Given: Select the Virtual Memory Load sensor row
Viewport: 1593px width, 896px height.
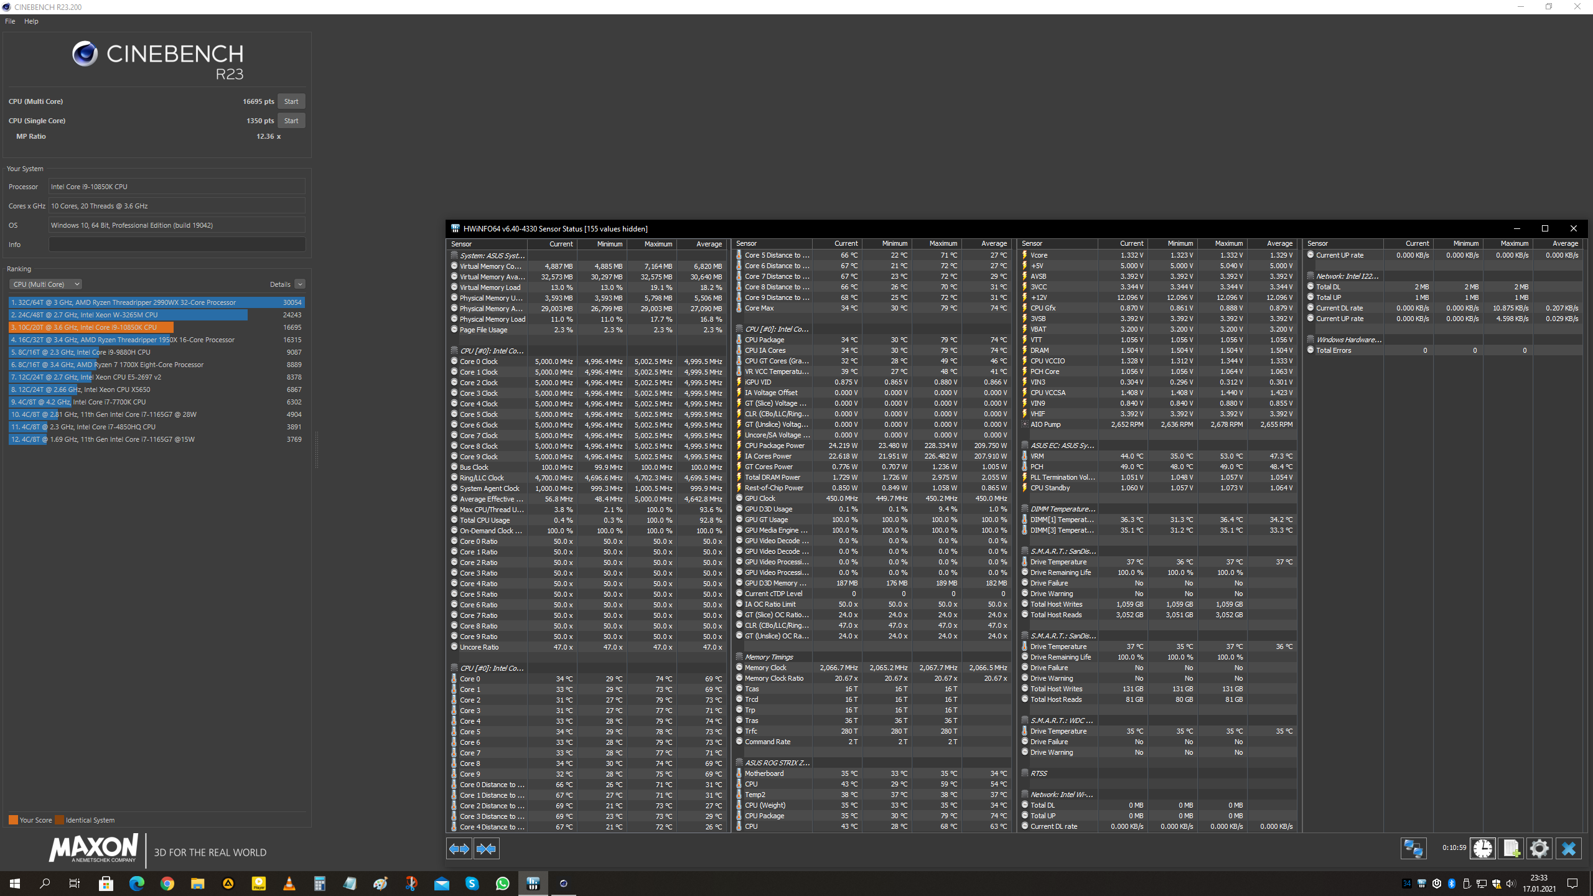Looking at the screenshot, I should (x=587, y=287).
